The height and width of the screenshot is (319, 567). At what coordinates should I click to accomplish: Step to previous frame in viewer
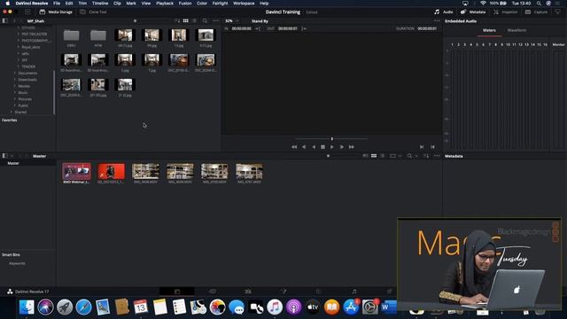(x=304, y=147)
